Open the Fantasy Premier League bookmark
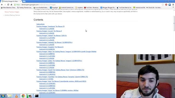175x98 pixels. (x=25, y=8)
